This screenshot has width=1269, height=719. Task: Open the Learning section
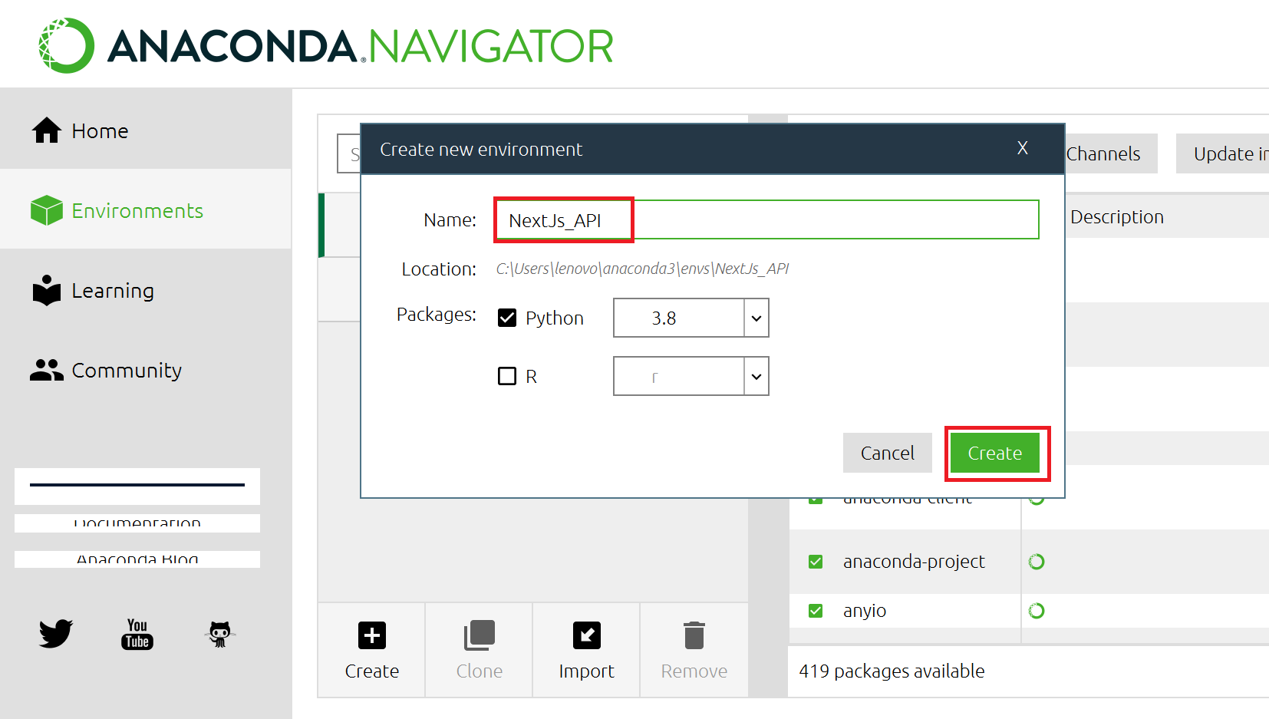click(112, 291)
